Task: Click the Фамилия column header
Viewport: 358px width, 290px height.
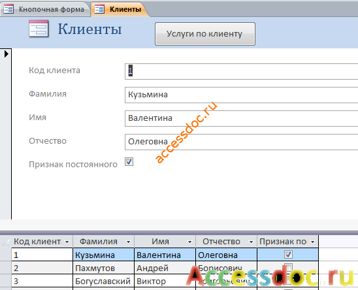Action: pos(103,242)
